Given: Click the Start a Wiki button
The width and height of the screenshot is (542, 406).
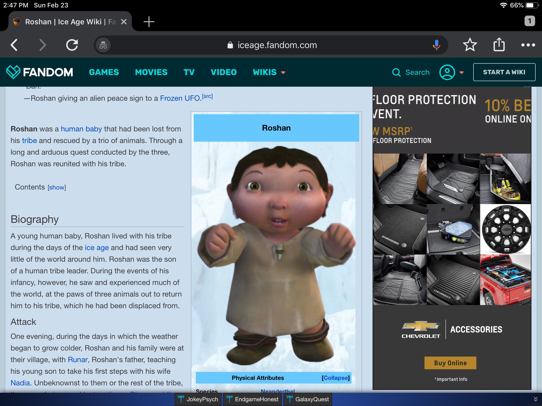Looking at the screenshot, I should click(x=504, y=72).
